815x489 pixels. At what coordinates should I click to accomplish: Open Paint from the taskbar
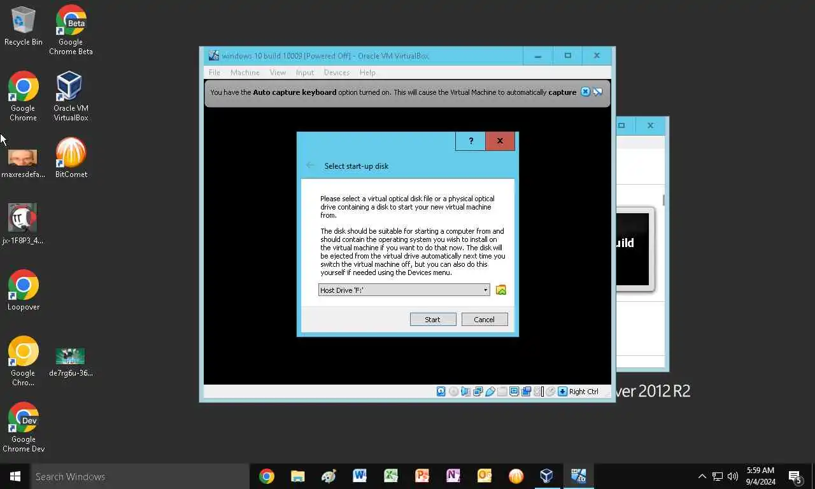(x=329, y=476)
